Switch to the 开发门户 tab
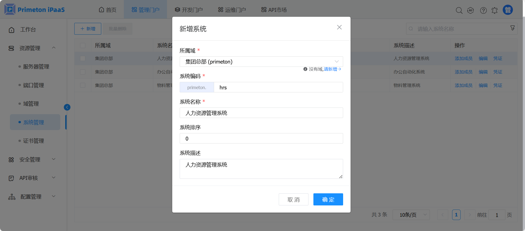This screenshot has height=231, width=525. click(x=189, y=10)
